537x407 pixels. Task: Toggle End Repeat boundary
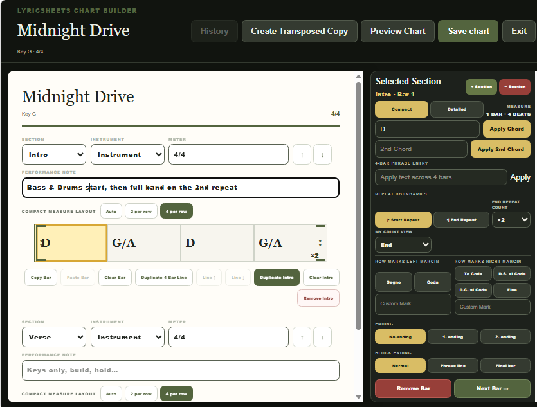[461, 220]
